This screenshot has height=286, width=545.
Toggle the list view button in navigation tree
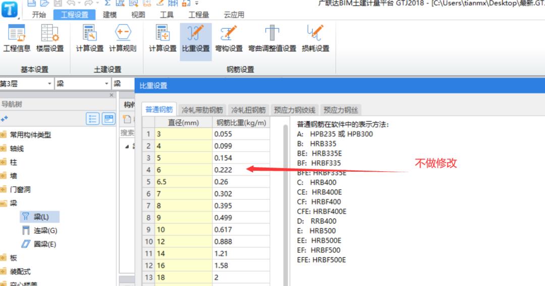pyautogui.click(x=93, y=119)
